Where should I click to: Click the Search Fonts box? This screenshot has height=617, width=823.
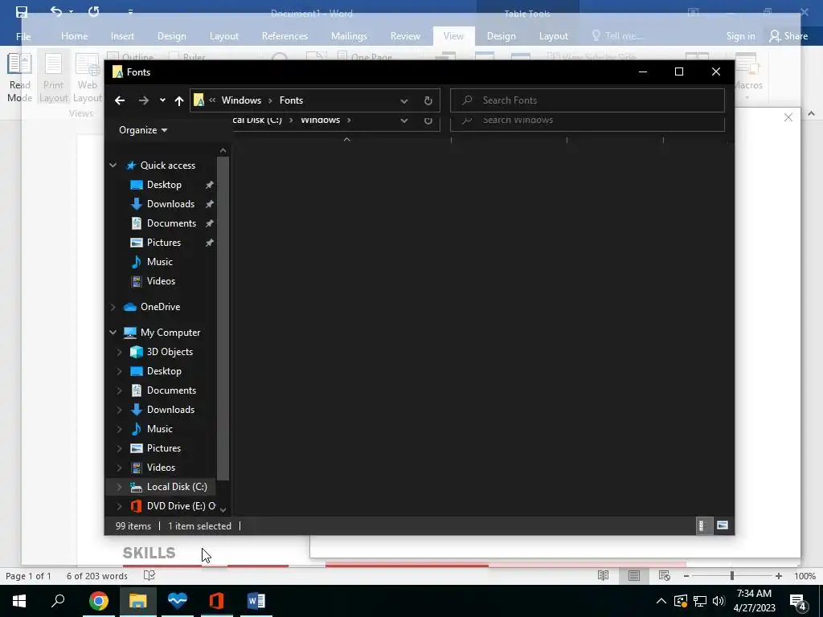pos(588,100)
